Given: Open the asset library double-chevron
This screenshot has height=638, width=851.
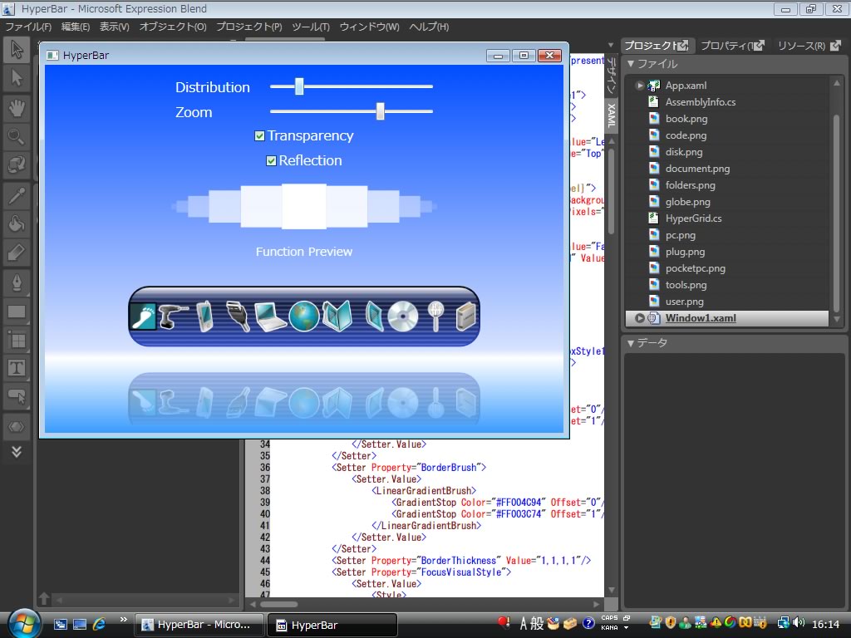Looking at the screenshot, I should tap(17, 451).
